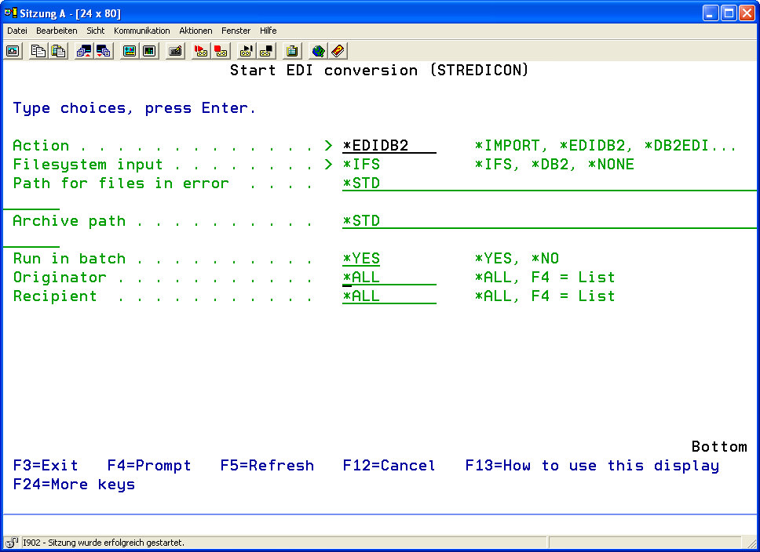Click the keyboard remap toolbar icon
The image size is (760, 552).
point(176,51)
